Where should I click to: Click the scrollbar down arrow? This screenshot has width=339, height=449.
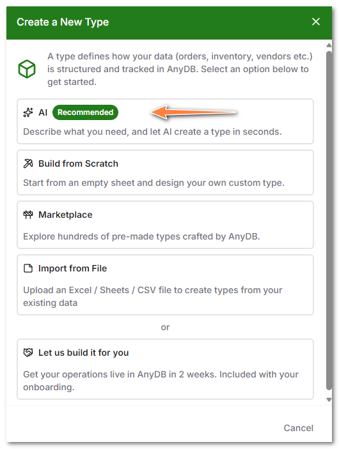(329, 400)
